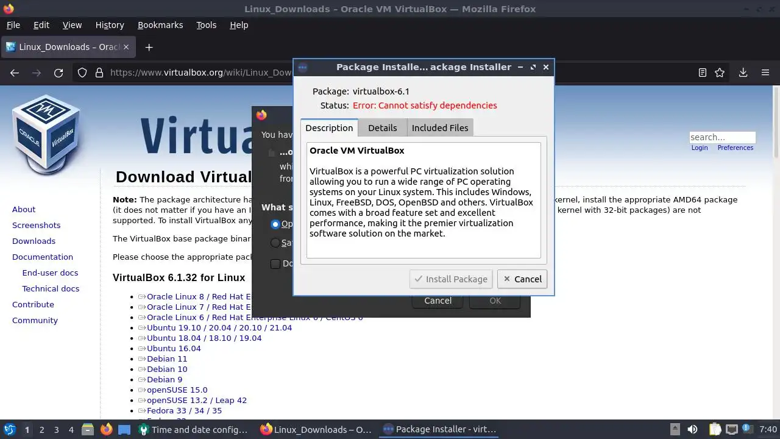The width and height of the screenshot is (780, 439).
Task: Go back with the browser back arrow
Action: point(15,73)
